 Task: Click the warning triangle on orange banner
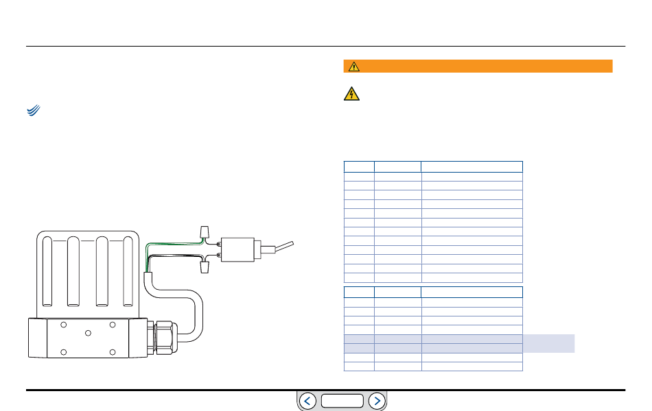coord(354,66)
